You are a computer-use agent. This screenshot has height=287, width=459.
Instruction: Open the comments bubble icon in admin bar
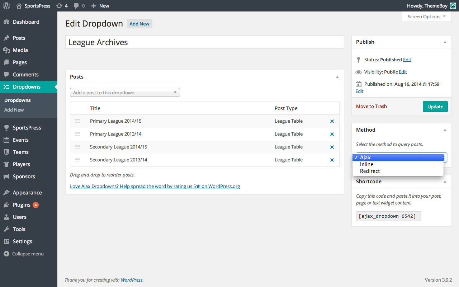pyautogui.click(x=76, y=6)
